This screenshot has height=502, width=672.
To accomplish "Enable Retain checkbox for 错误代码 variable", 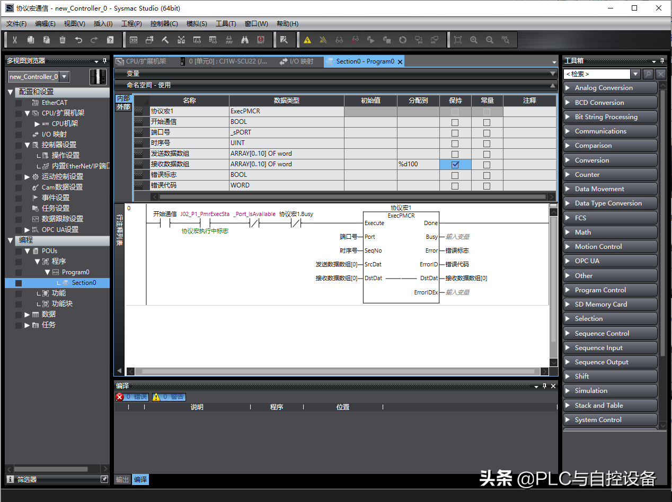I will [x=455, y=185].
